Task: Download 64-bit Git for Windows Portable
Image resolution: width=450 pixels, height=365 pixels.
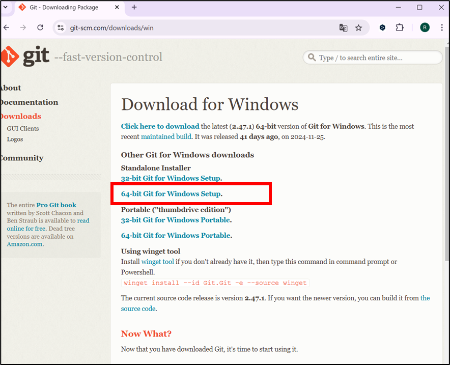Action: [176, 235]
